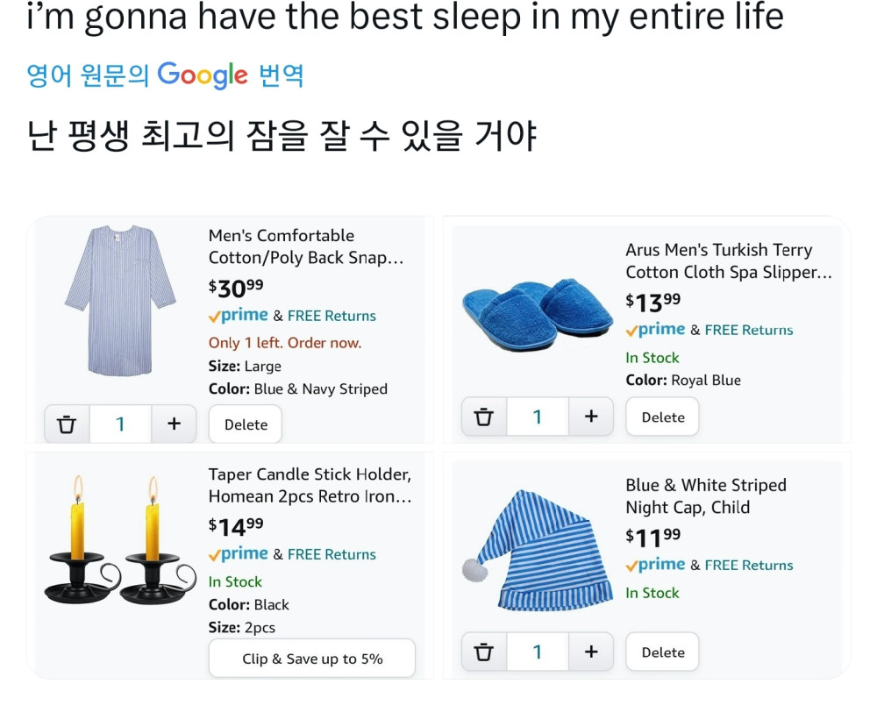The height and width of the screenshot is (727, 877).
Task: Click trash icon for the striped night cap
Action: coord(484,652)
